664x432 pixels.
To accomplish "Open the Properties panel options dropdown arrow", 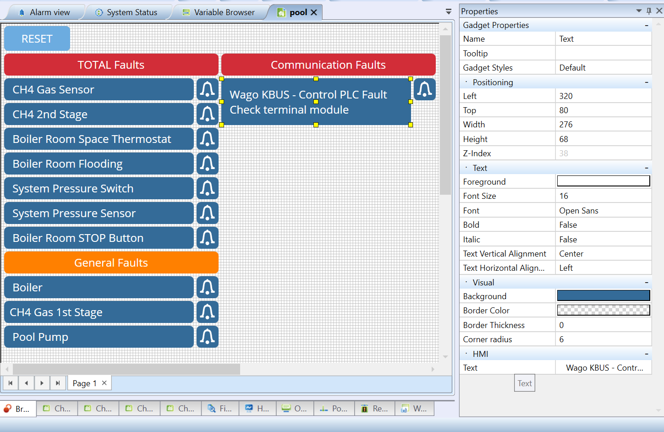I will click(x=639, y=11).
